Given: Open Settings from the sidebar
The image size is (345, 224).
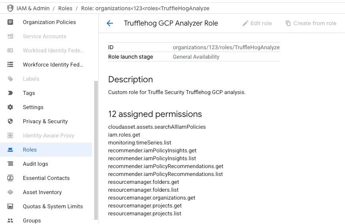Looking at the screenshot, I should pyautogui.click(x=33, y=107).
